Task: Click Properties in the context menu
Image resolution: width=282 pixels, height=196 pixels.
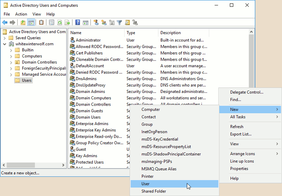Action: [x=250, y=169]
